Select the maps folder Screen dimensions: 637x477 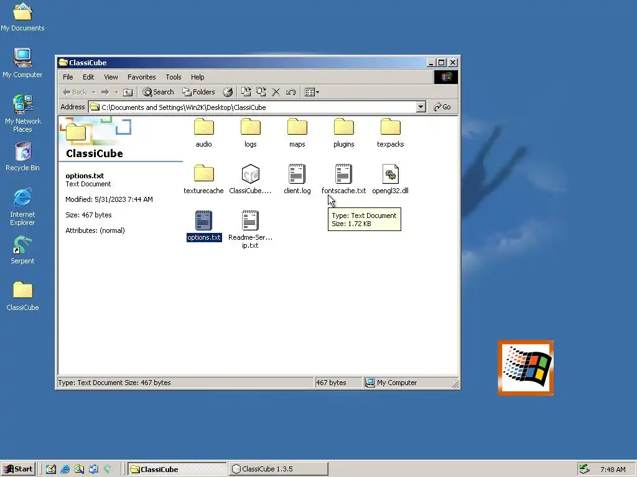tap(297, 133)
